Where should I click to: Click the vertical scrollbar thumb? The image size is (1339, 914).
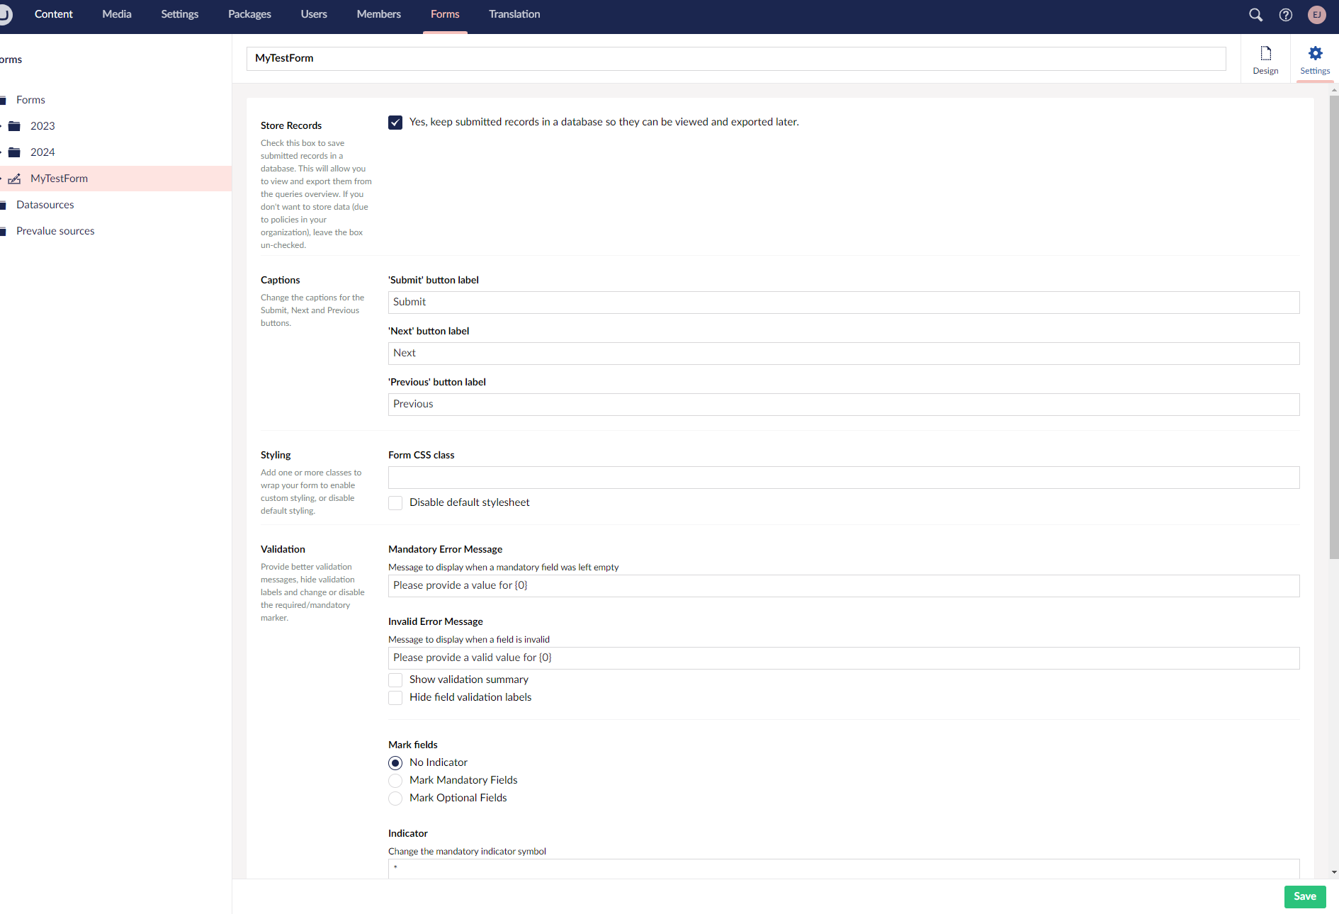click(1334, 326)
